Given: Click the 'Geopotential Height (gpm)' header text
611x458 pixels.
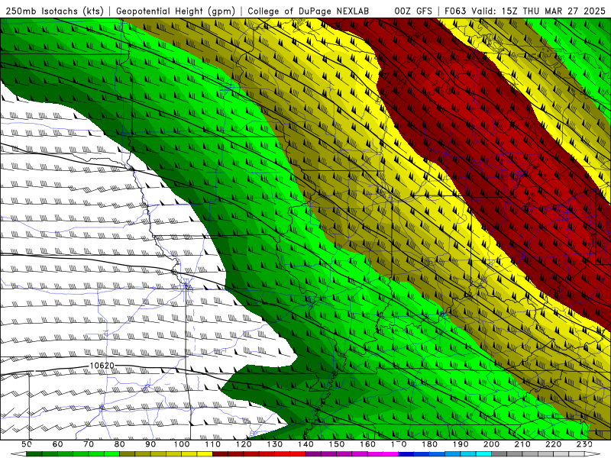Looking at the screenshot, I should [x=176, y=11].
